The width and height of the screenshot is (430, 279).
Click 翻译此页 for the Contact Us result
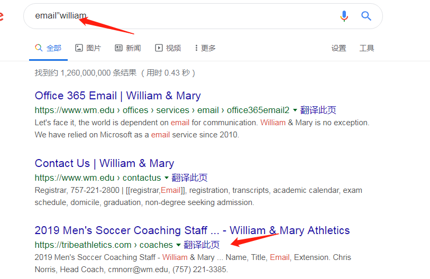[189, 178]
